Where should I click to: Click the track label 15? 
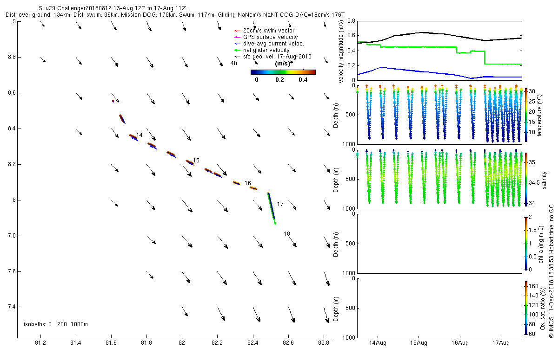tap(196, 161)
